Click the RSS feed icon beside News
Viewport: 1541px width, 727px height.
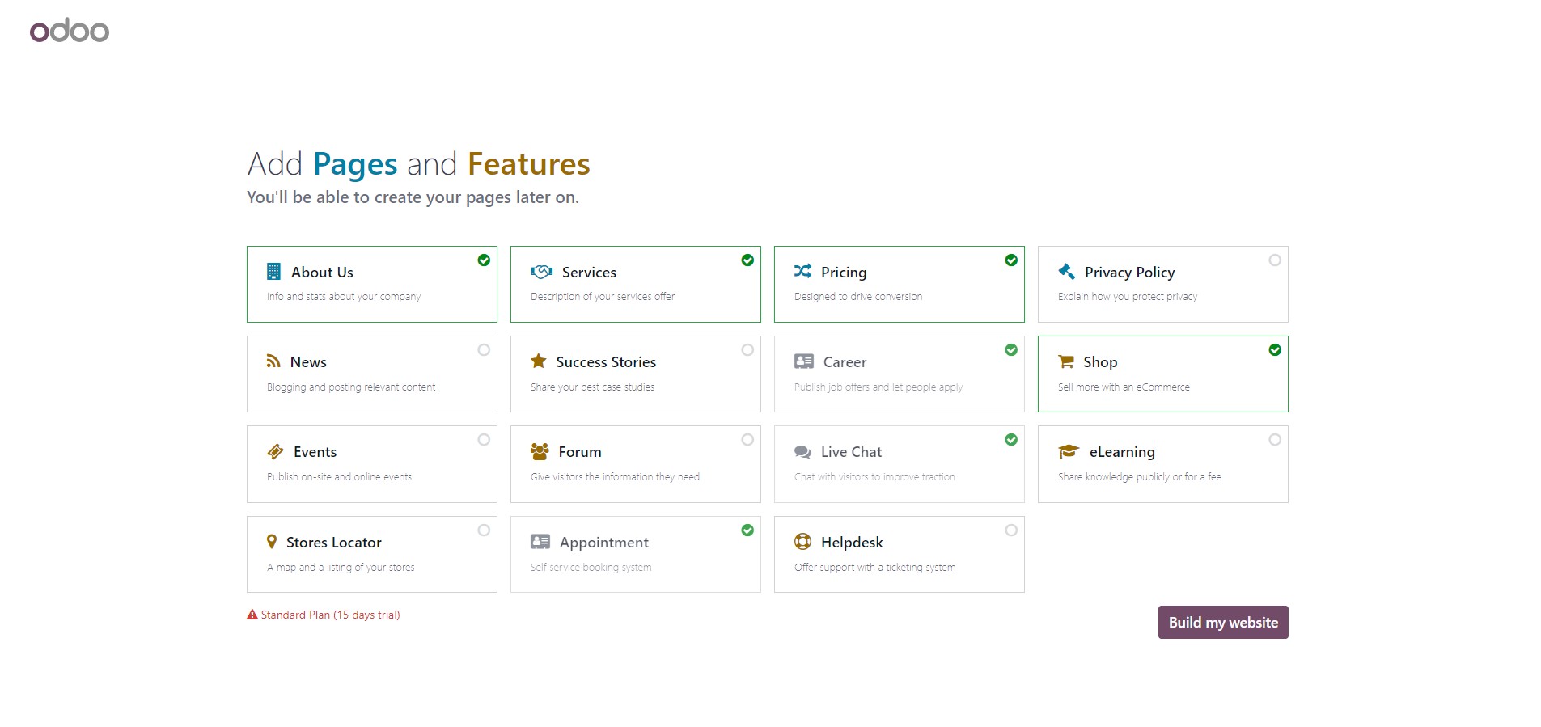pos(273,361)
